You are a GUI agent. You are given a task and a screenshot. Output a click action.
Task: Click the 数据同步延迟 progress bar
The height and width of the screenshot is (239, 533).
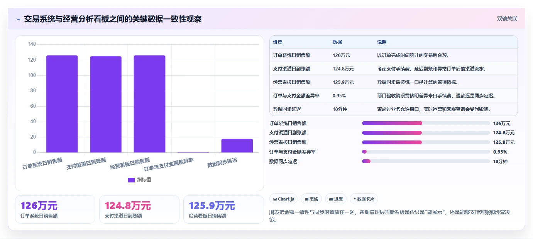click(x=426, y=162)
